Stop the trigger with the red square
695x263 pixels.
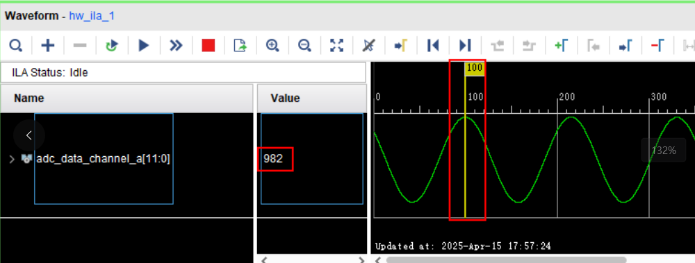208,45
